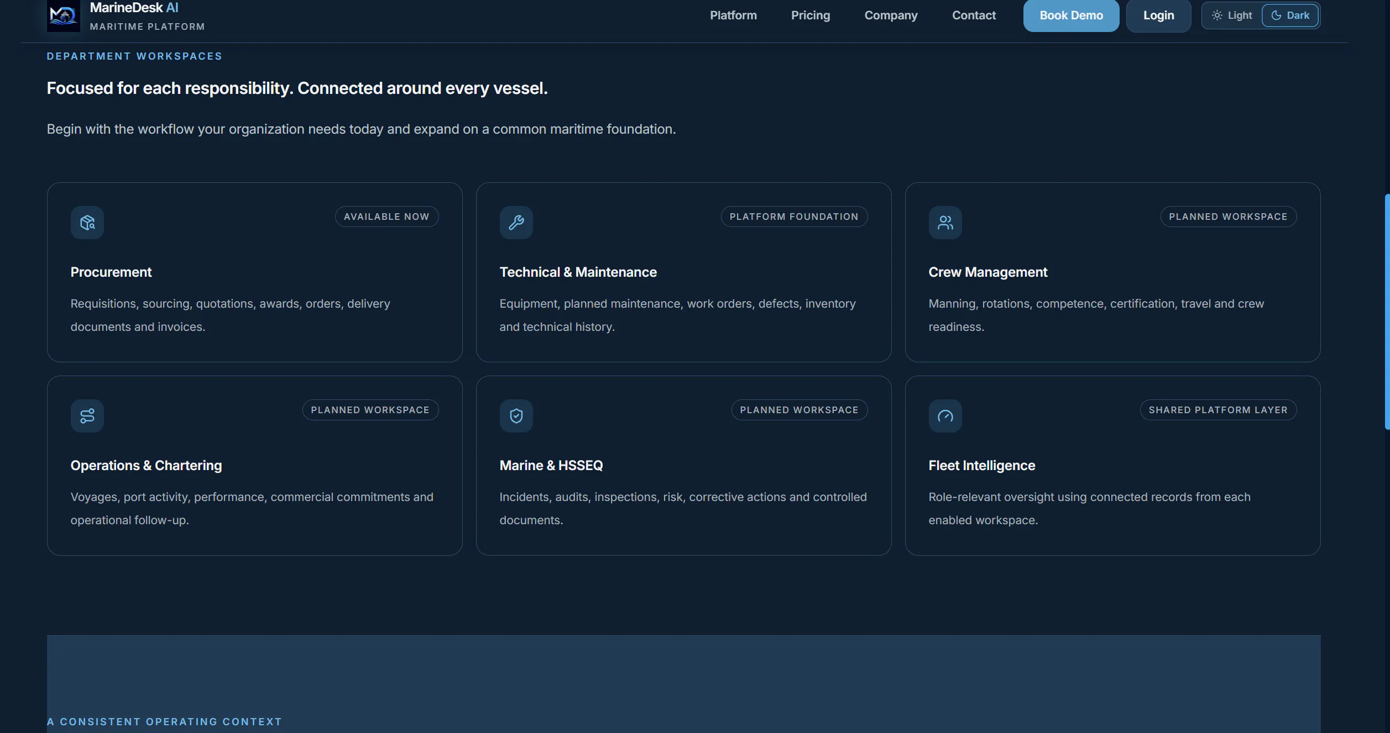Image resolution: width=1390 pixels, height=733 pixels.
Task: Click the Fleet Intelligence gauge icon
Action: coord(945,416)
